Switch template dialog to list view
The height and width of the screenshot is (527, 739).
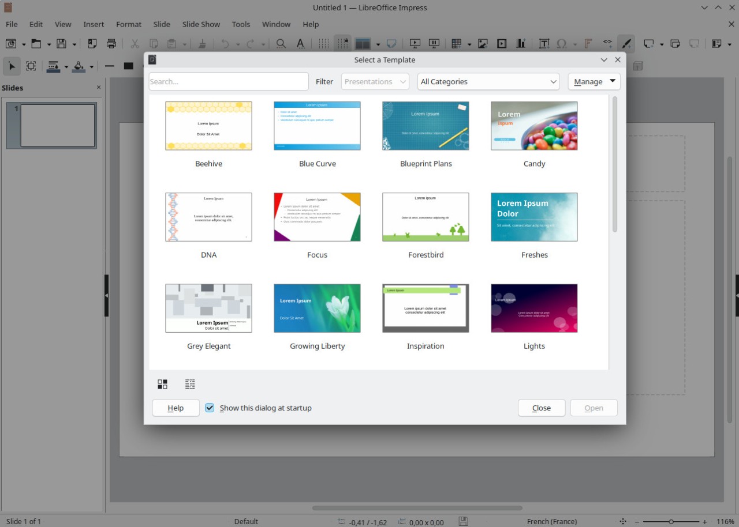point(190,383)
